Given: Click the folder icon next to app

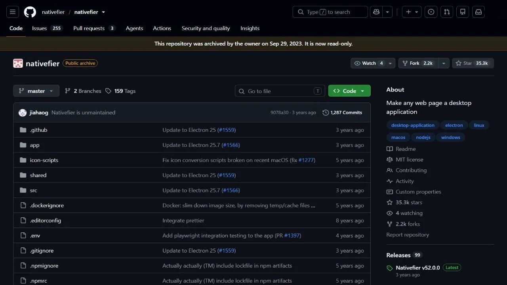Looking at the screenshot, I should pyautogui.click(x=23, y=145).
